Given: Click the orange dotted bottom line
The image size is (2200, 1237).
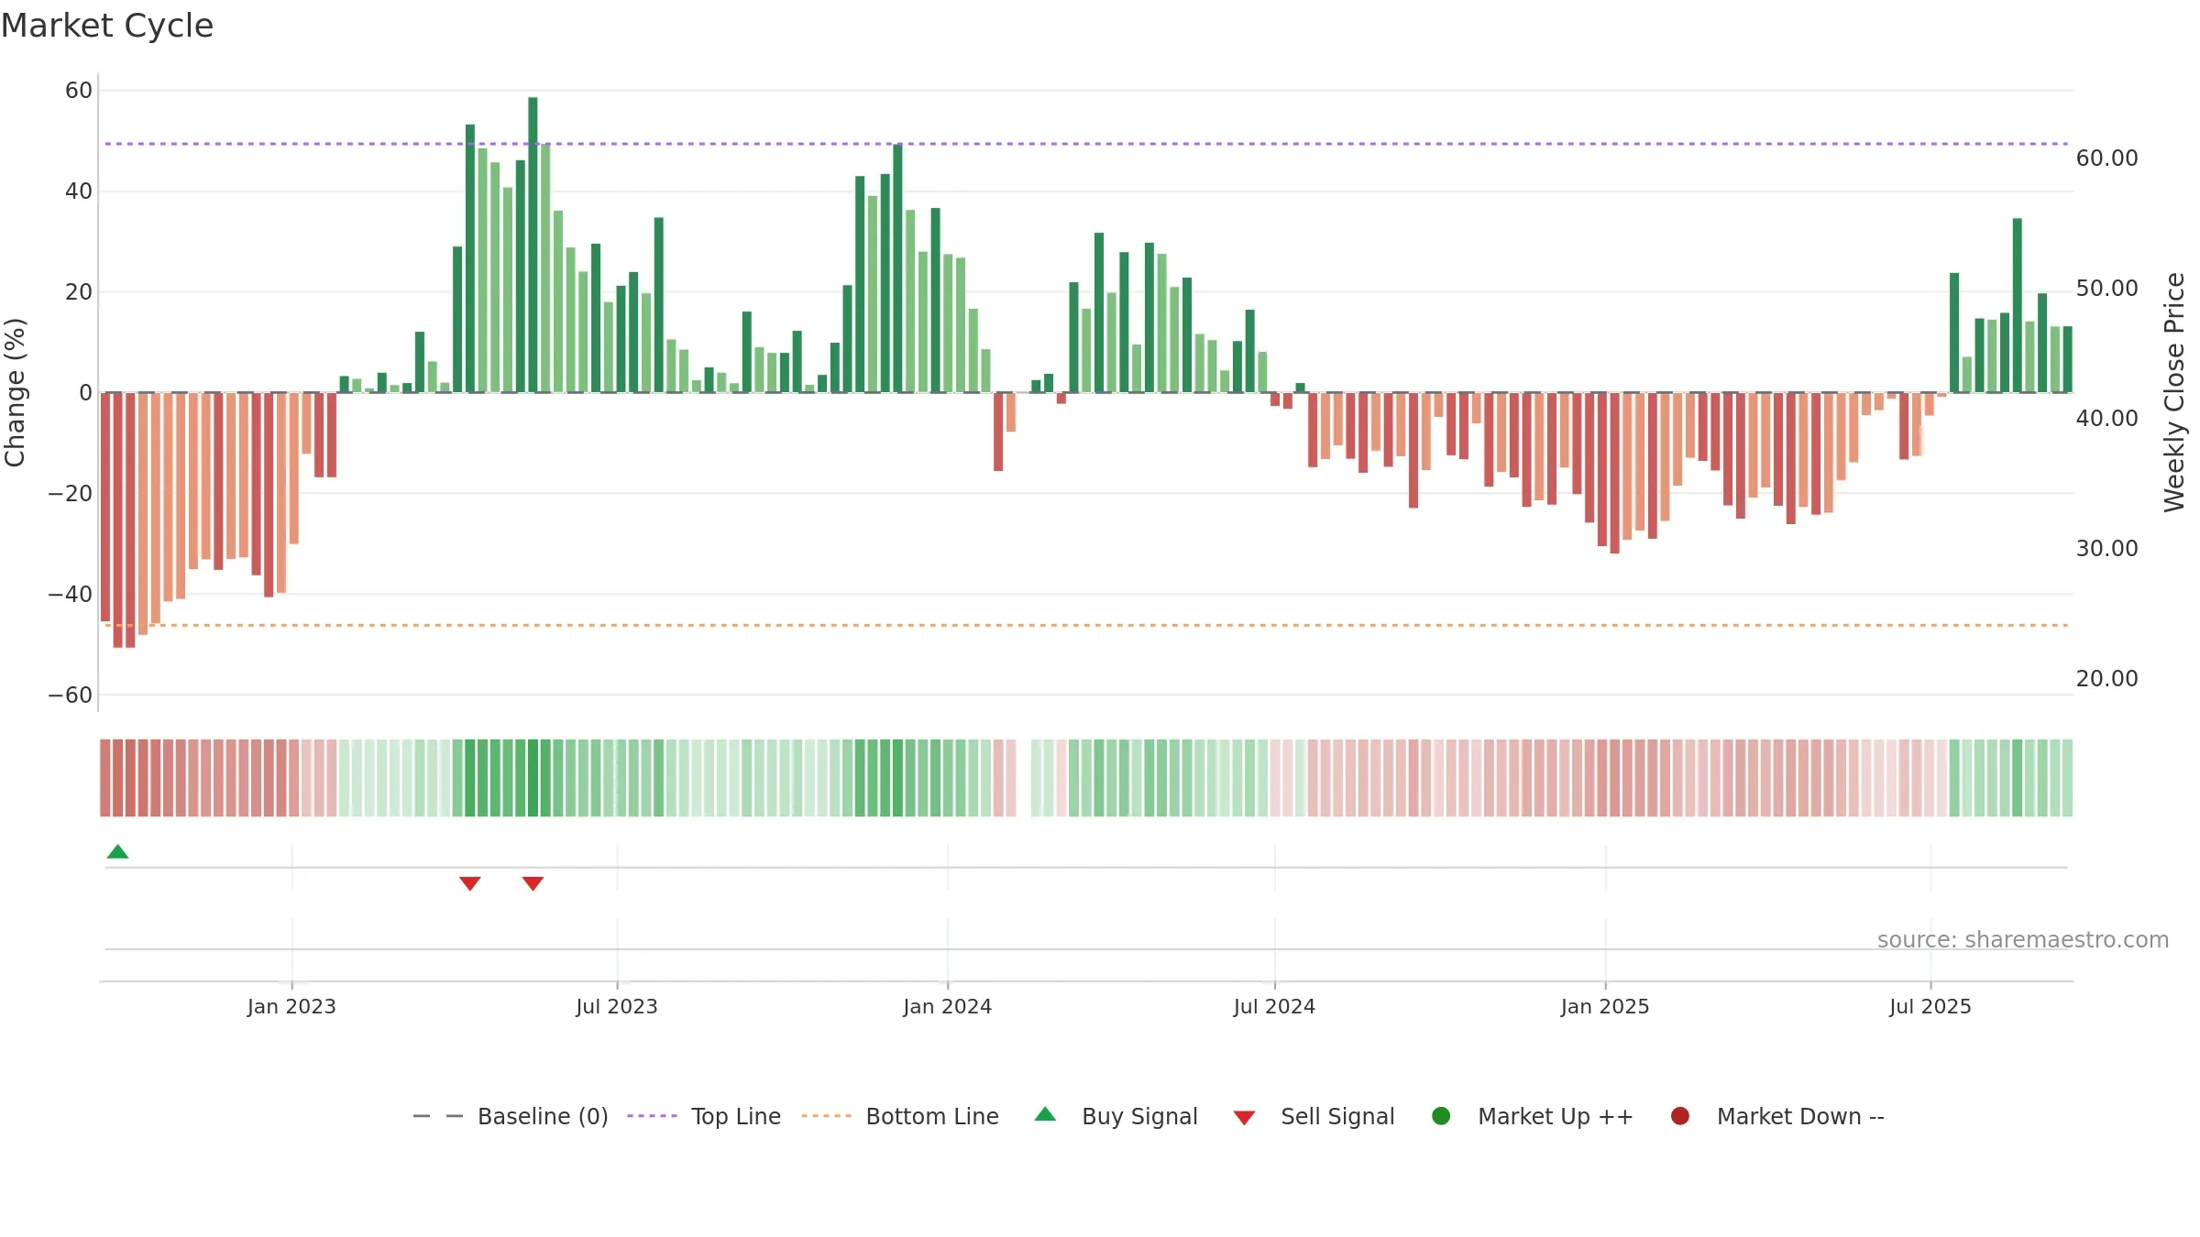Looking at the screenshot, I should tap(1086, 625).
